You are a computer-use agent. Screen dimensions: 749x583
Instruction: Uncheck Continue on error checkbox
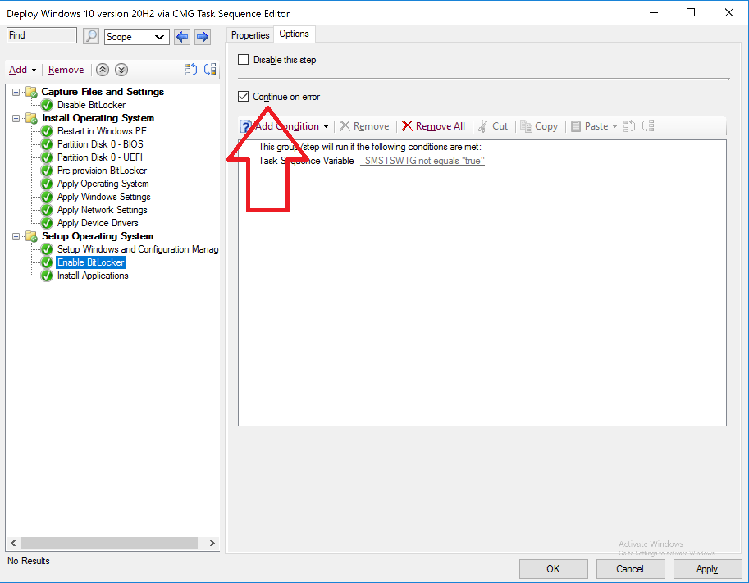[243, 97]
